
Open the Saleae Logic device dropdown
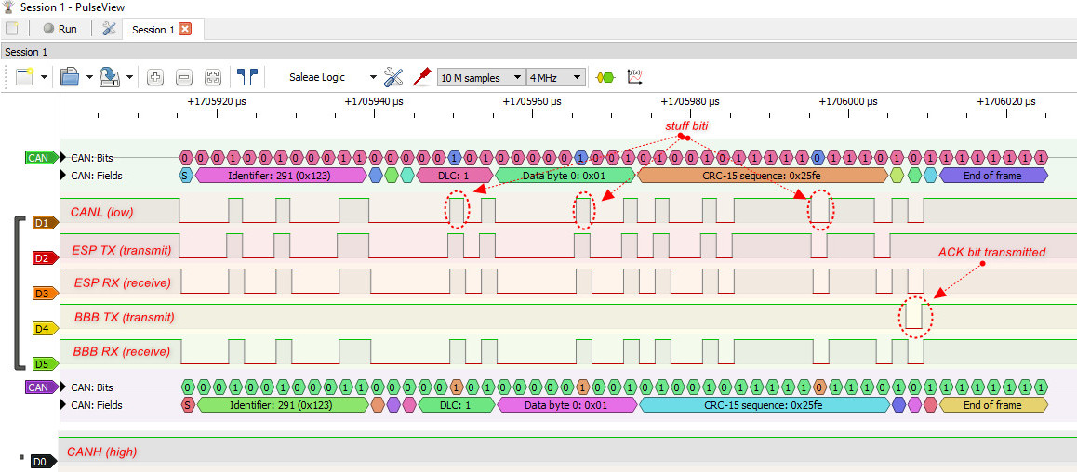(332, 77)
